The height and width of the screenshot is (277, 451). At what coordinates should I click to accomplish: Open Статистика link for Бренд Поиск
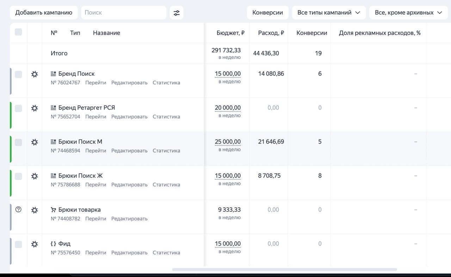tap(166, 83)
